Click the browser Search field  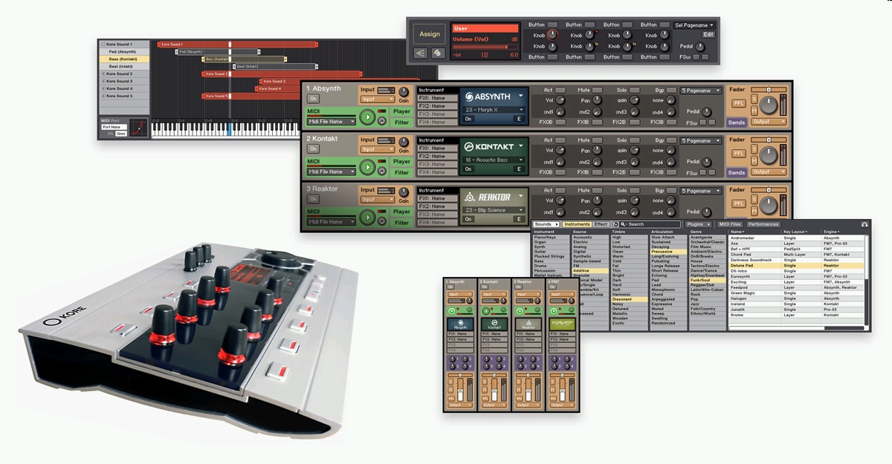click(x=651, y=224)
